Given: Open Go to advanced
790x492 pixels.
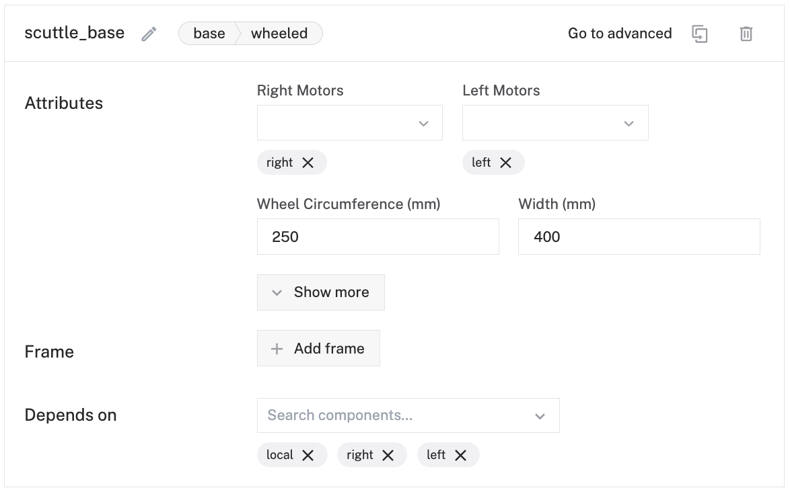Looking at the screenshot, I should click(x=620, y=34).
